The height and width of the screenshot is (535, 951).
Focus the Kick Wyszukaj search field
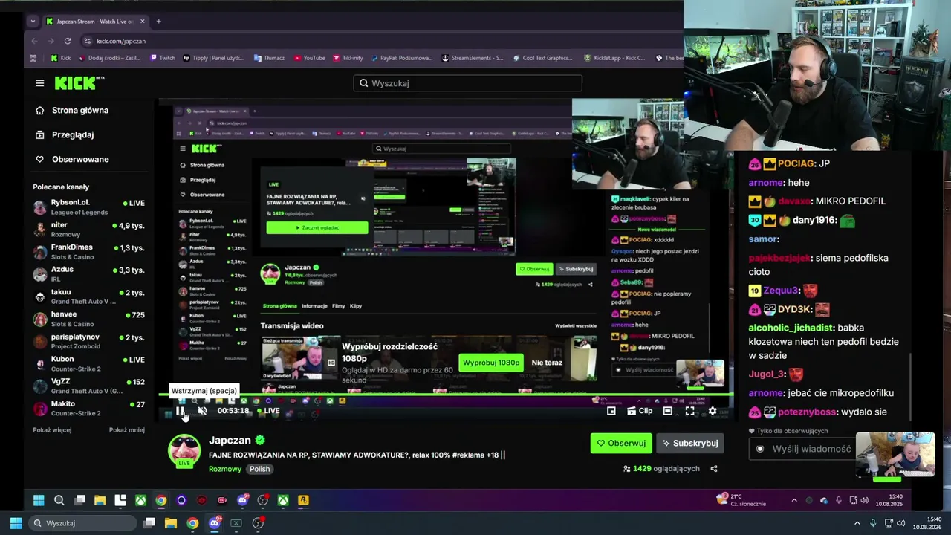click(467, 83)
